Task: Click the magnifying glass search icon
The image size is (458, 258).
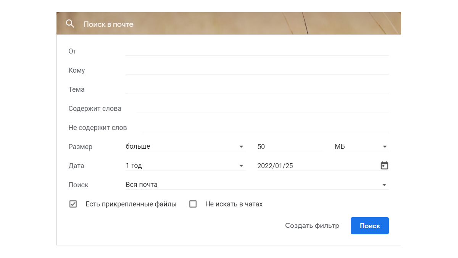Action: 70,23
